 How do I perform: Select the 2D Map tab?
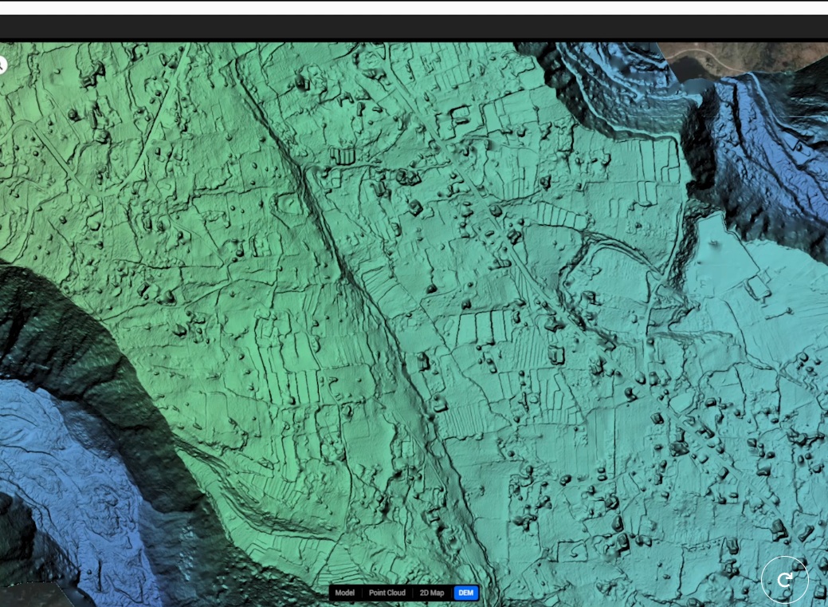click(431, 593)
